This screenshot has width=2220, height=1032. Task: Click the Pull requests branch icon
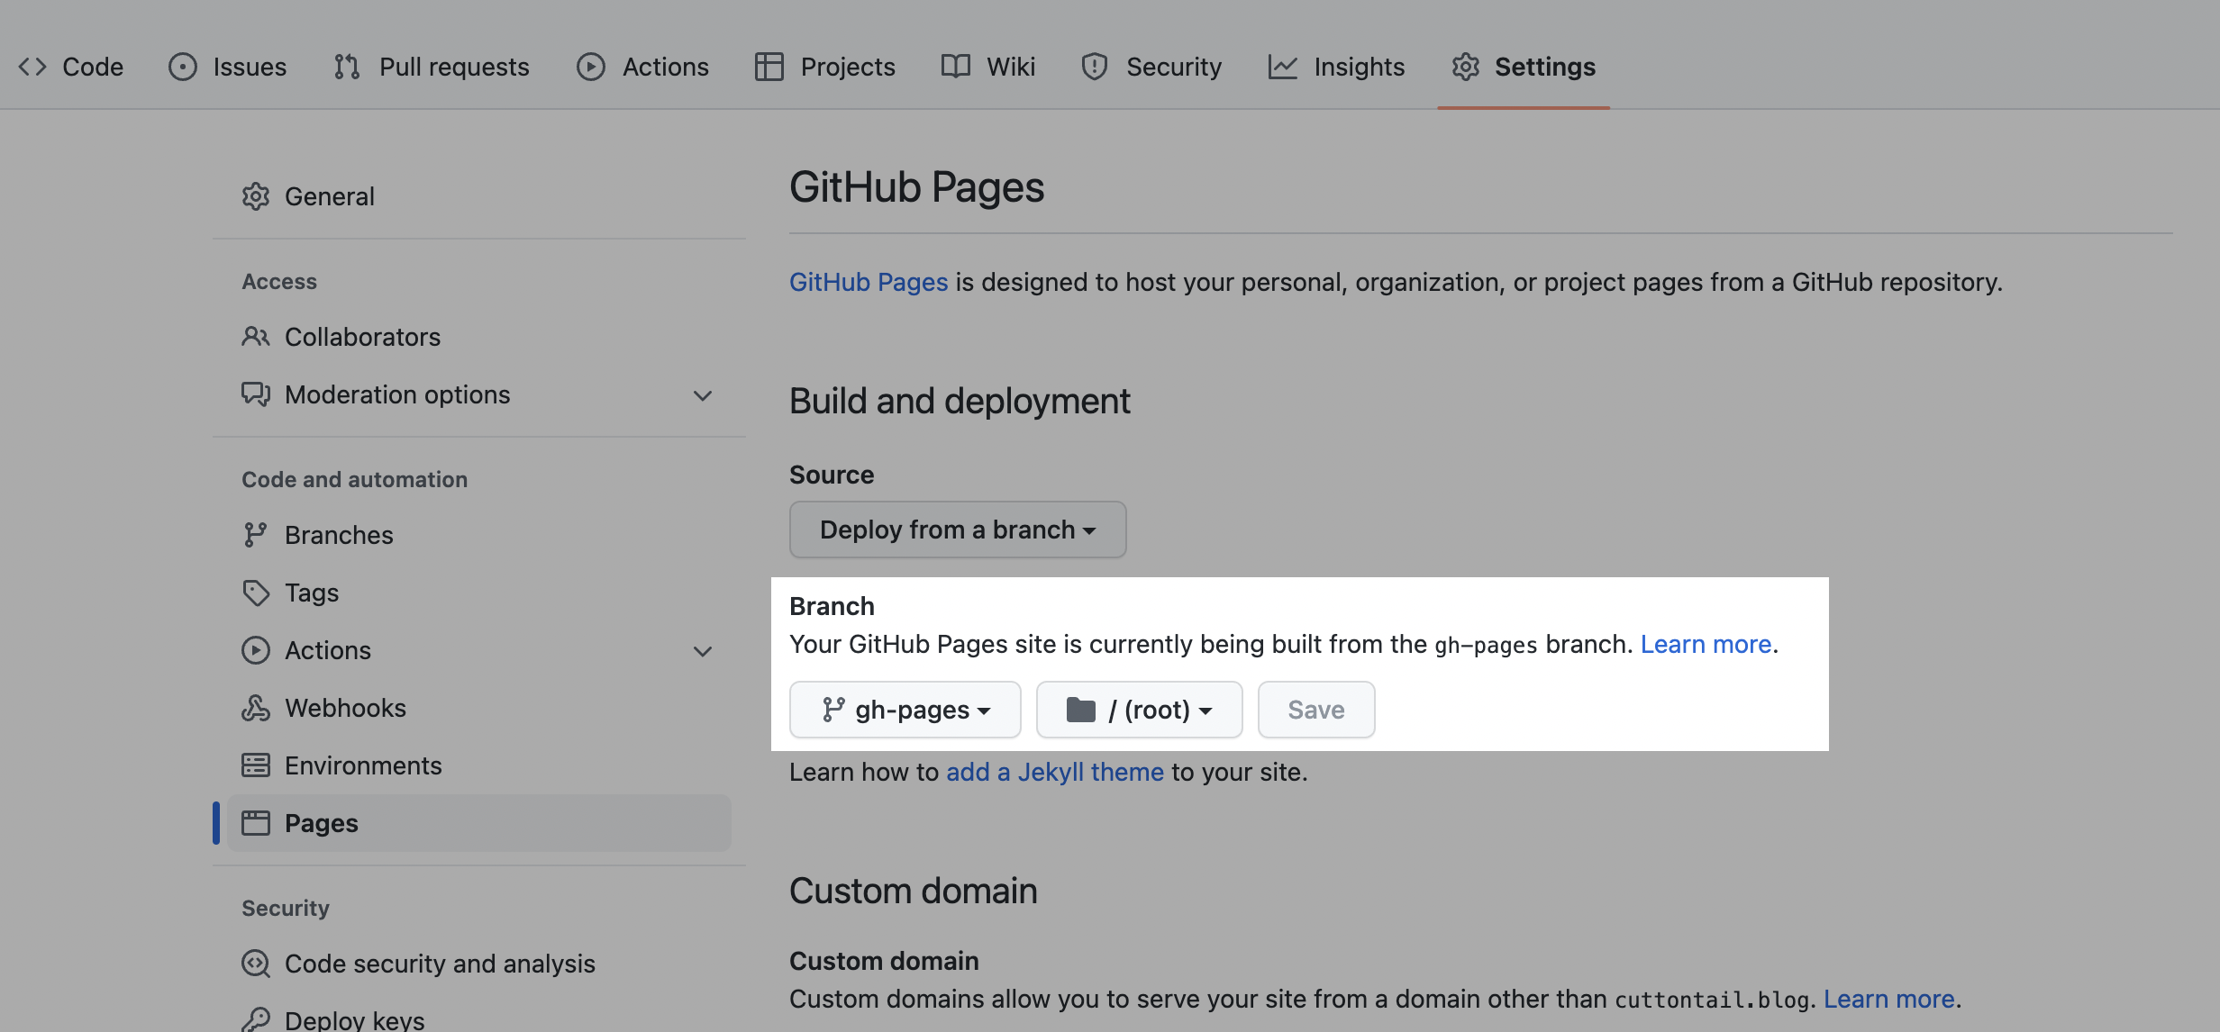[347, 67]
